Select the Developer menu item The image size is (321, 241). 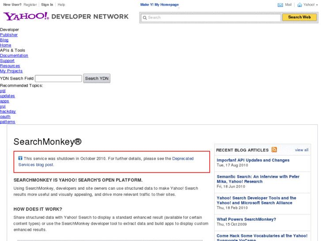[9, 30]
